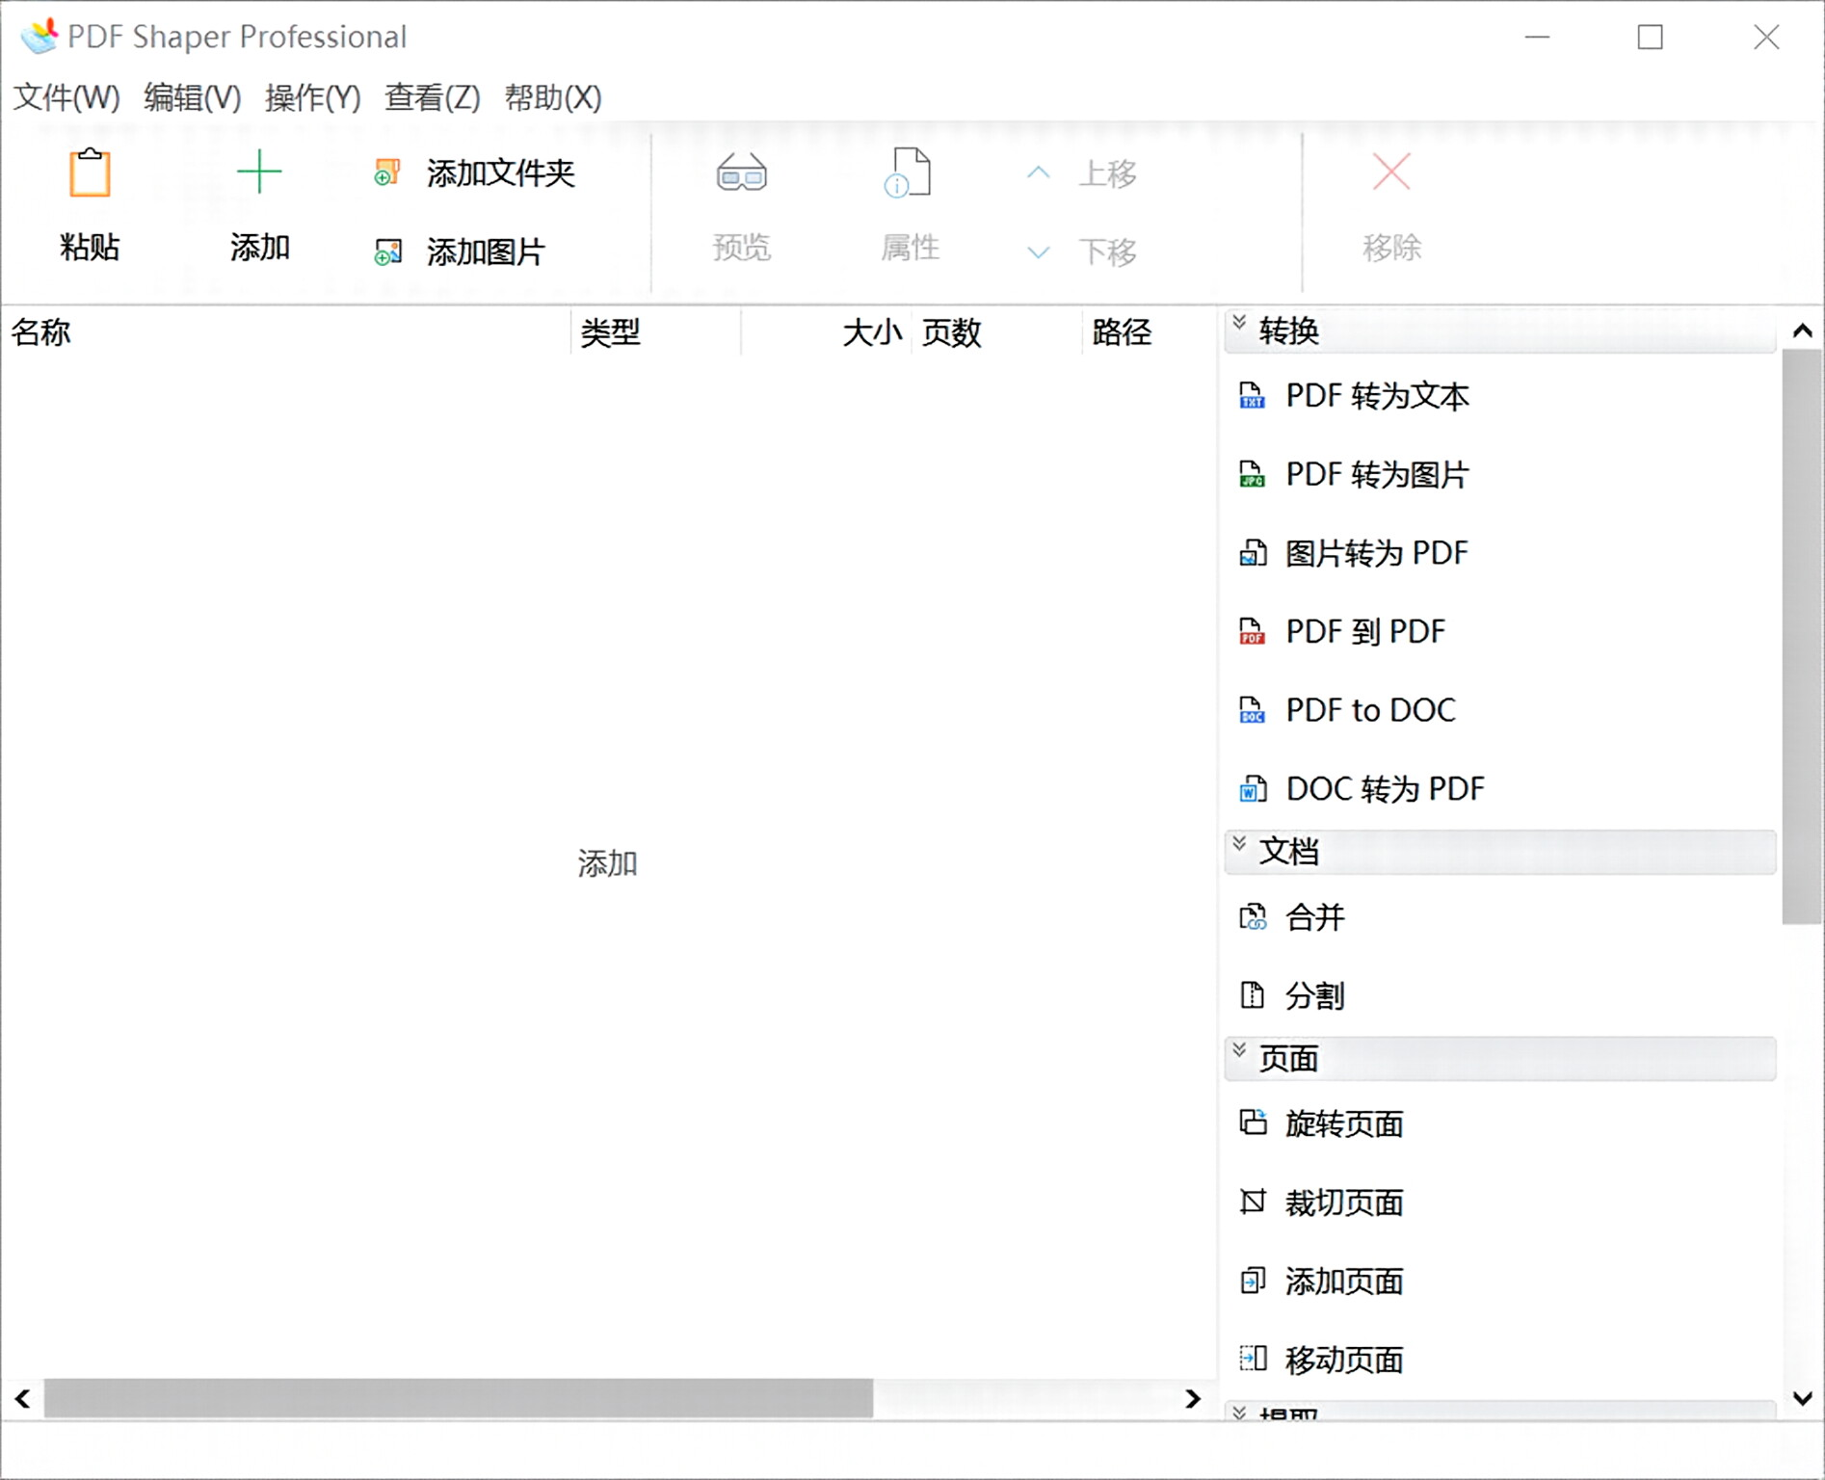Click the PDF 转为图片 JPG icon
Screen dimensions: 1825x1480
tap(1252, 474)
